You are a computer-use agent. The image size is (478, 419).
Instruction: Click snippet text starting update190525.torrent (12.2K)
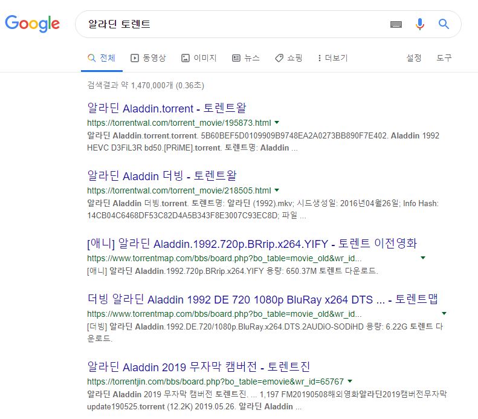pyautogui.click(x=194, y=406)
